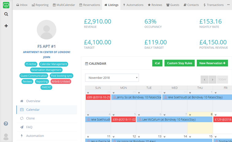This screenshot has height=142, width=232.
Task: Open Jenny So reservation bar
Action: point(136,97)
